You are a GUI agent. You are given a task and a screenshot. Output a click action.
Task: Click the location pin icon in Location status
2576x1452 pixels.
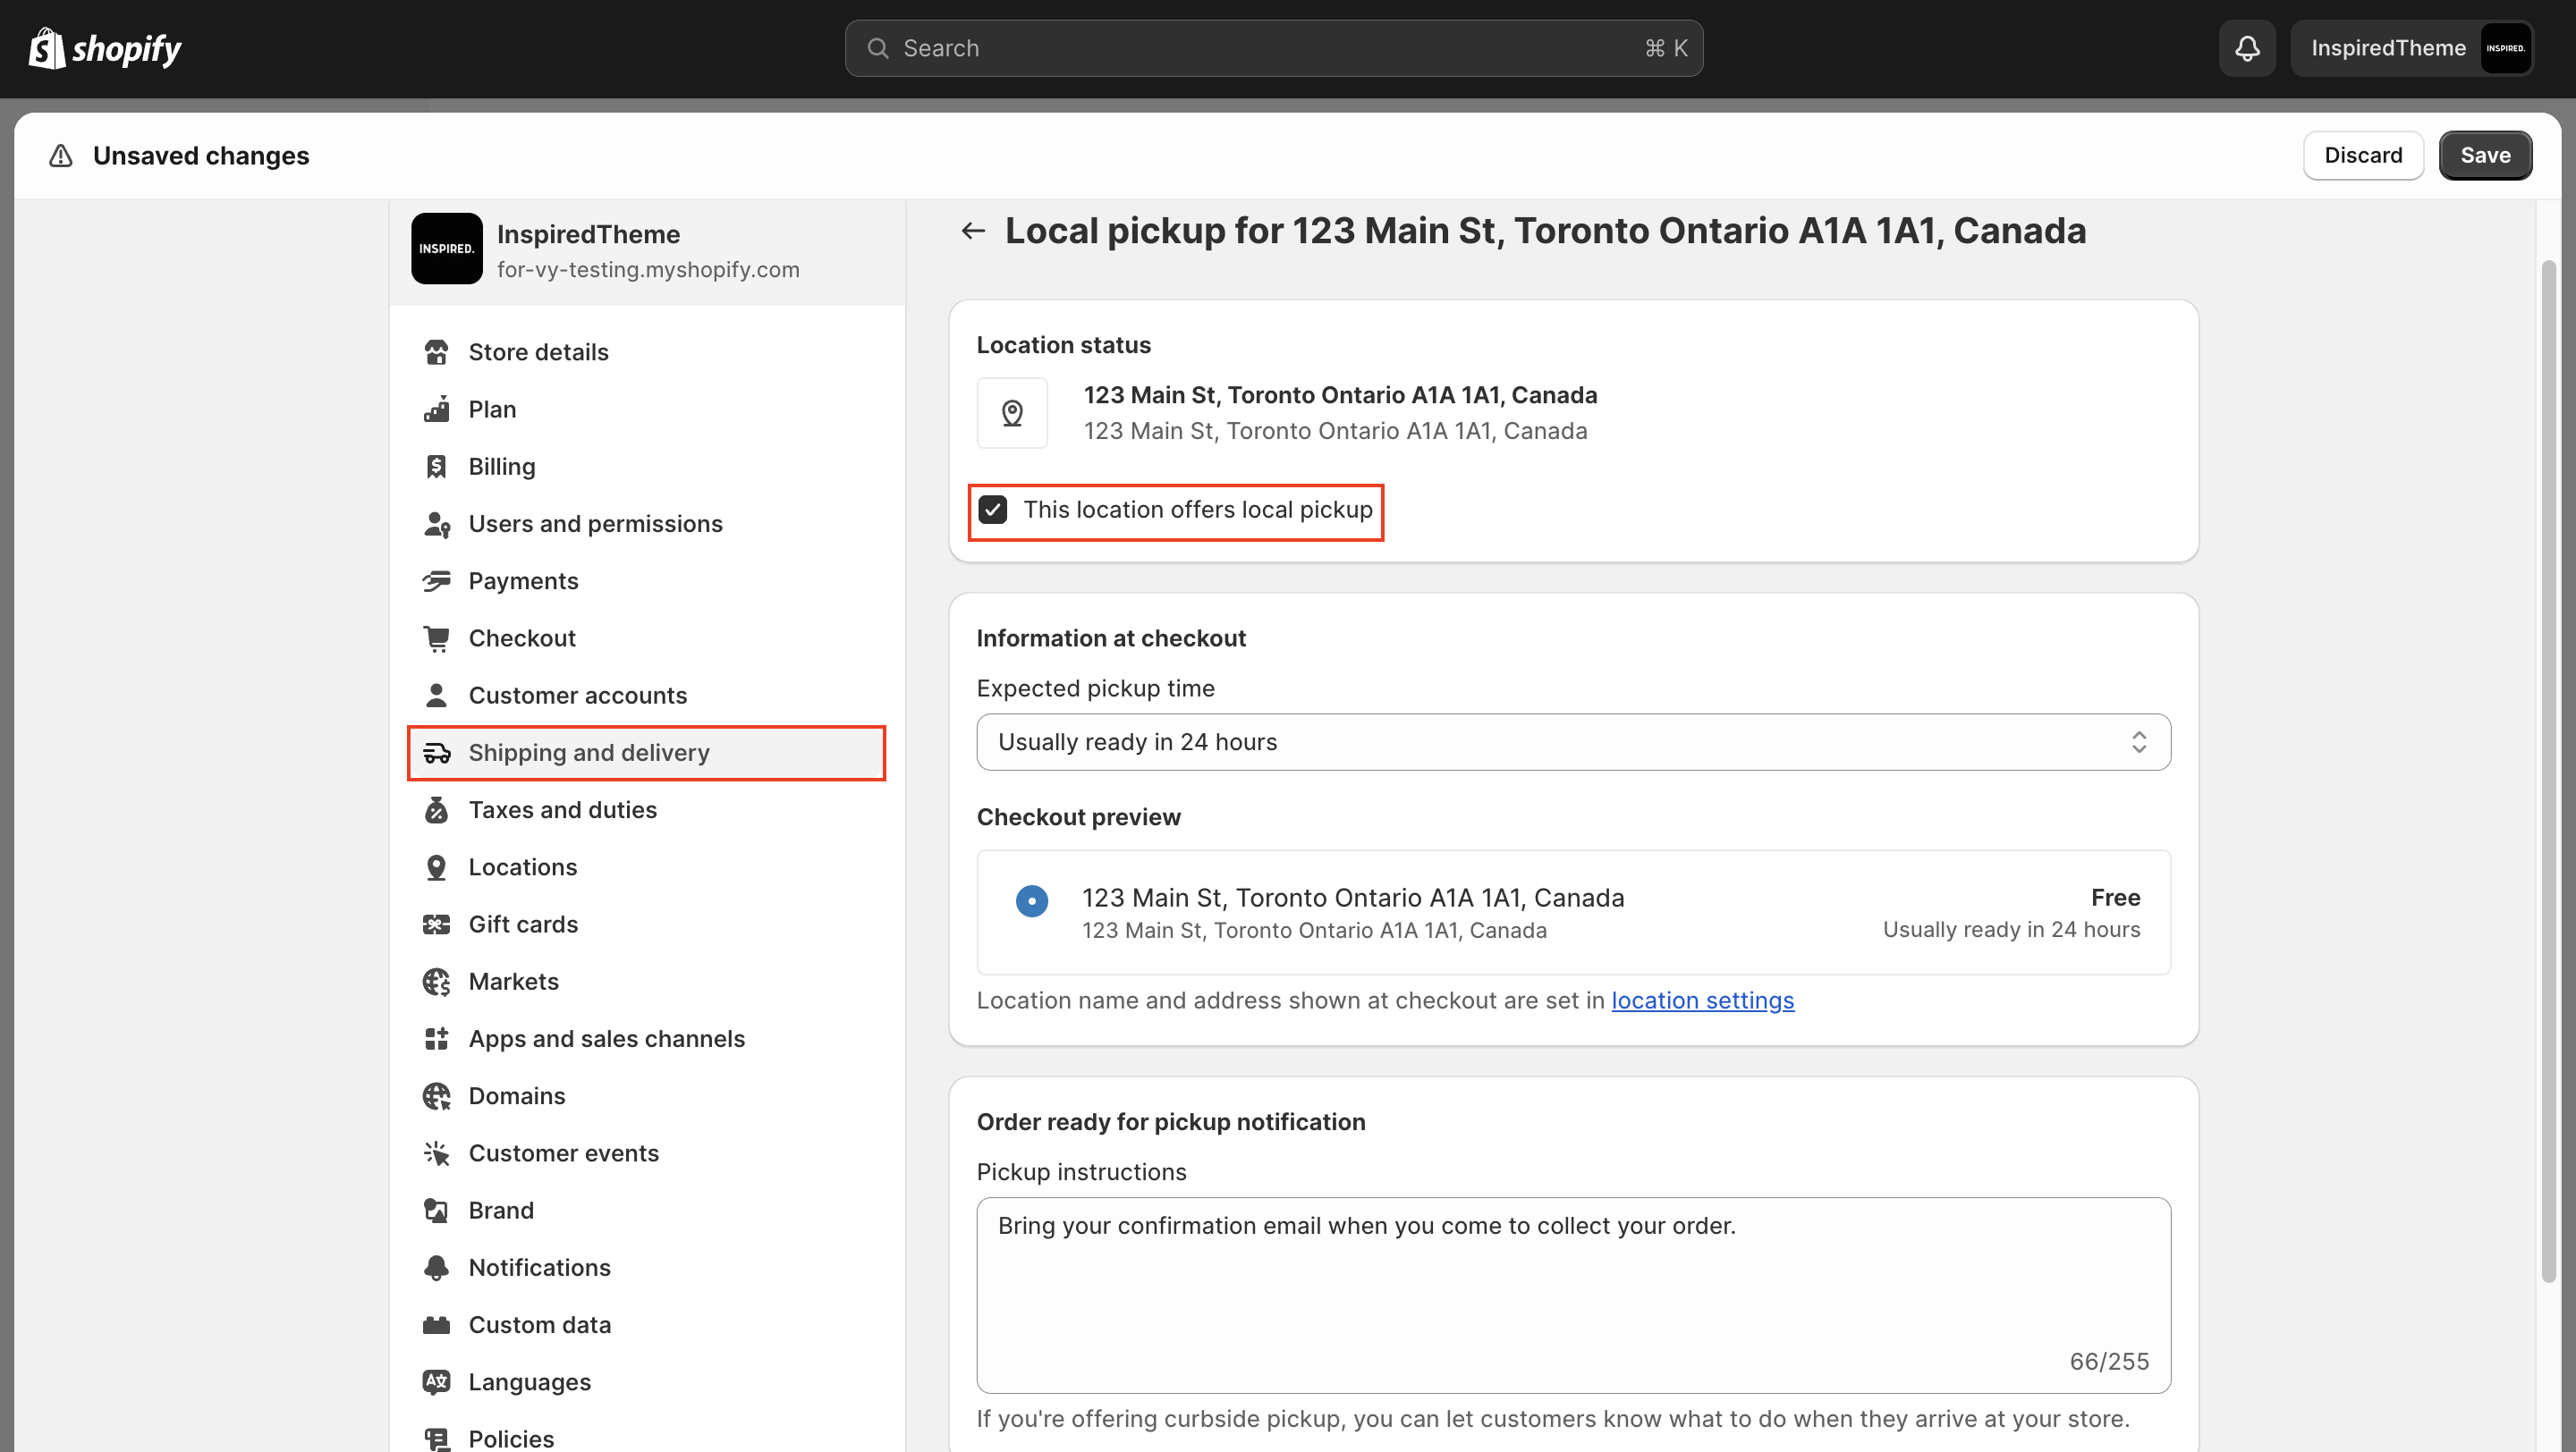1012,413
